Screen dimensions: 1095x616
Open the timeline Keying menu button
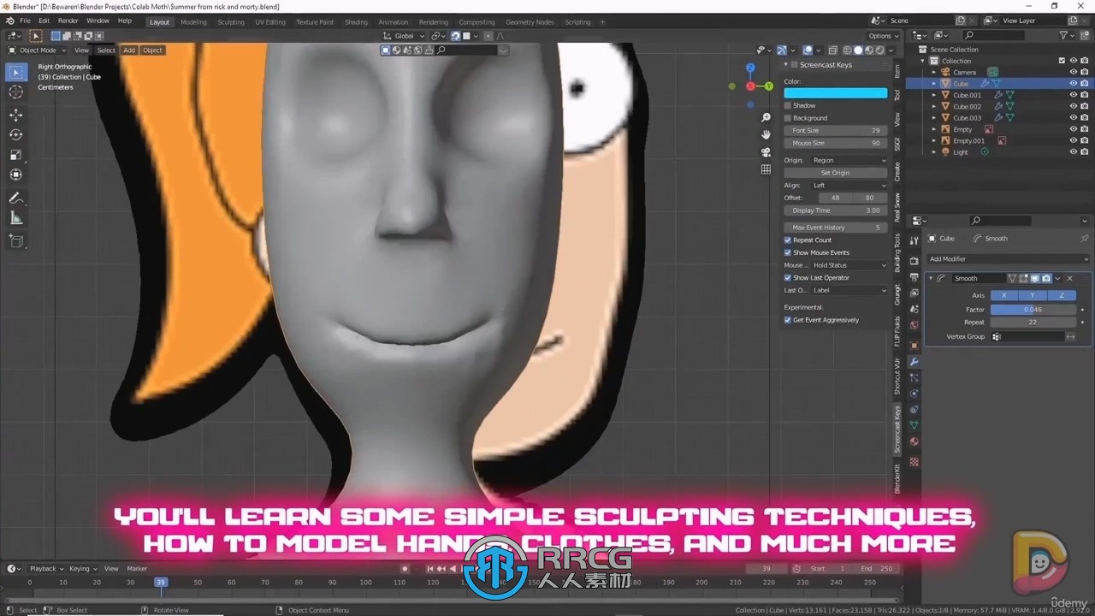pyautogui.click(x=82, y=569)
